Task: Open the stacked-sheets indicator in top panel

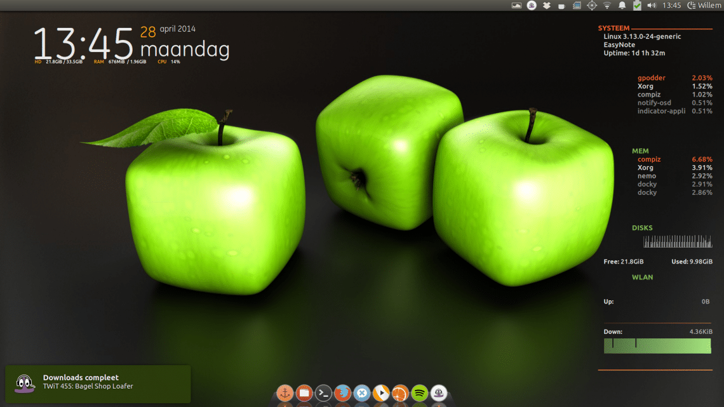Action: click(577, 6)
